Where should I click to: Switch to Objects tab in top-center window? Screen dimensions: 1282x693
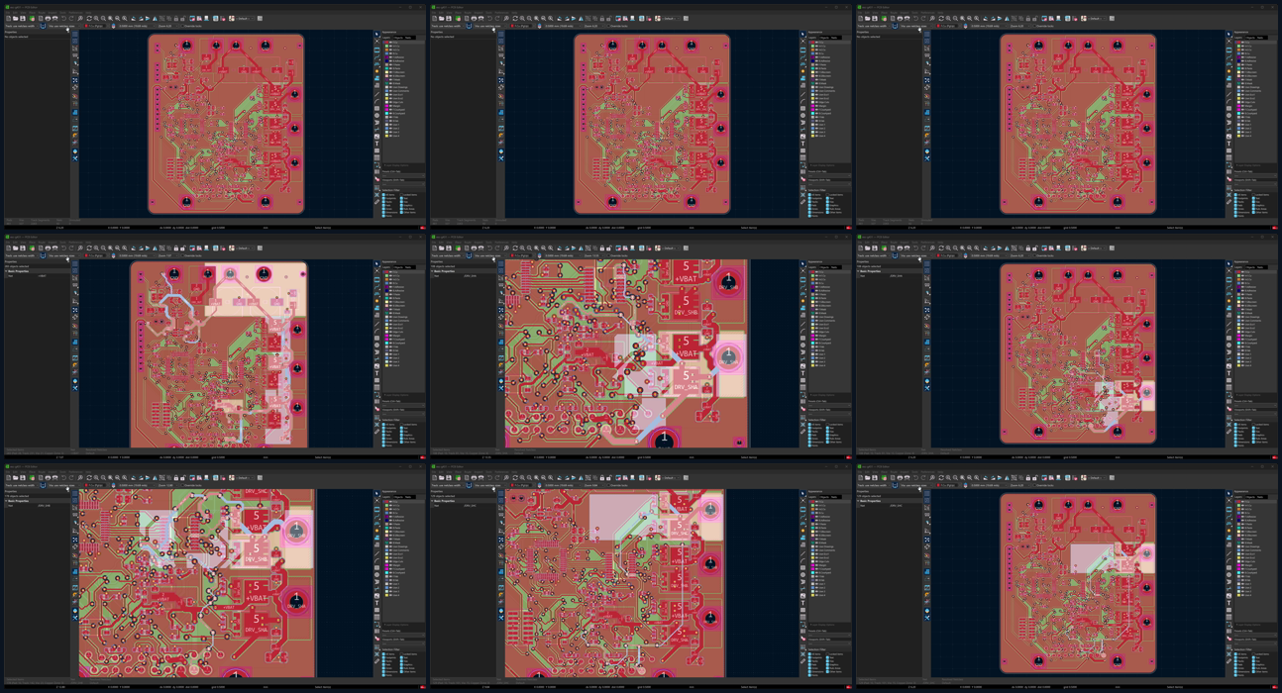point(825,38)
